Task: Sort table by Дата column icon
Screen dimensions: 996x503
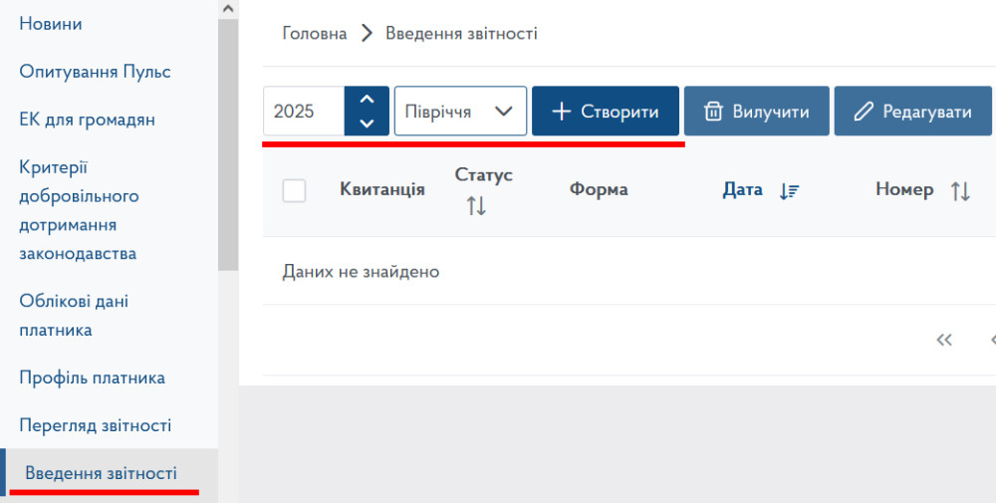Action: pyautogui.click(x=790, y=190)
